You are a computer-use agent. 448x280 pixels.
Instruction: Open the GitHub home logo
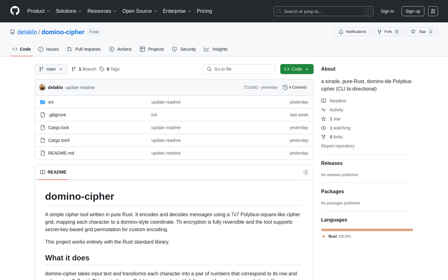click(15, 11)
